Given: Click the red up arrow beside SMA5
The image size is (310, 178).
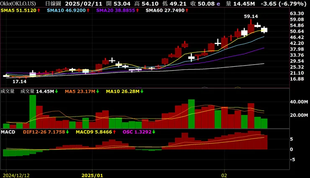Looking at the screenshot, I should [x=39, y=10].
